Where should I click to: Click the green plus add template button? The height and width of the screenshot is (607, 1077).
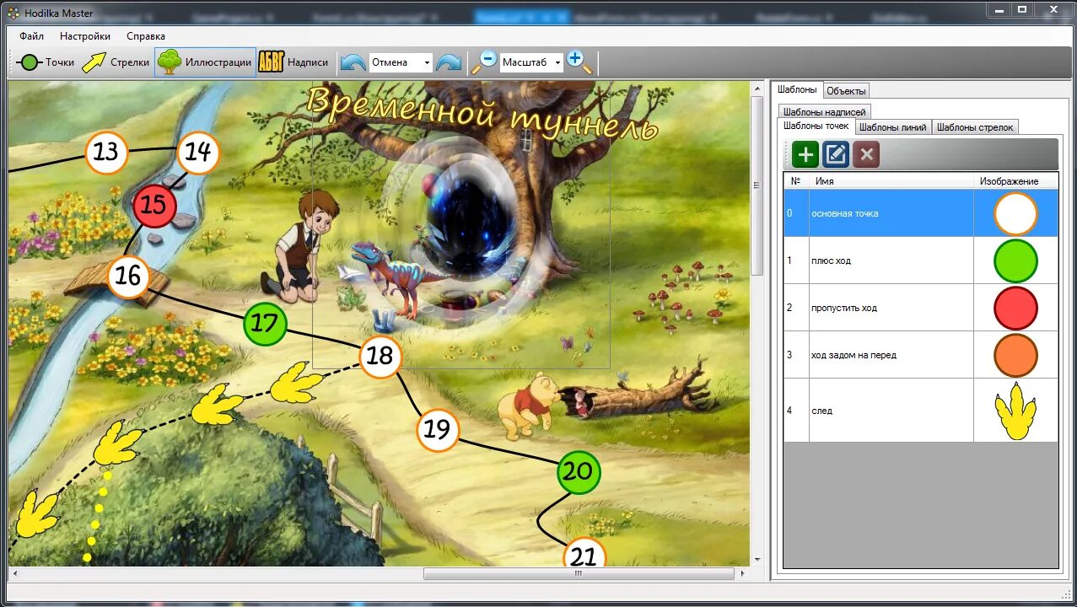click(805, 154)
